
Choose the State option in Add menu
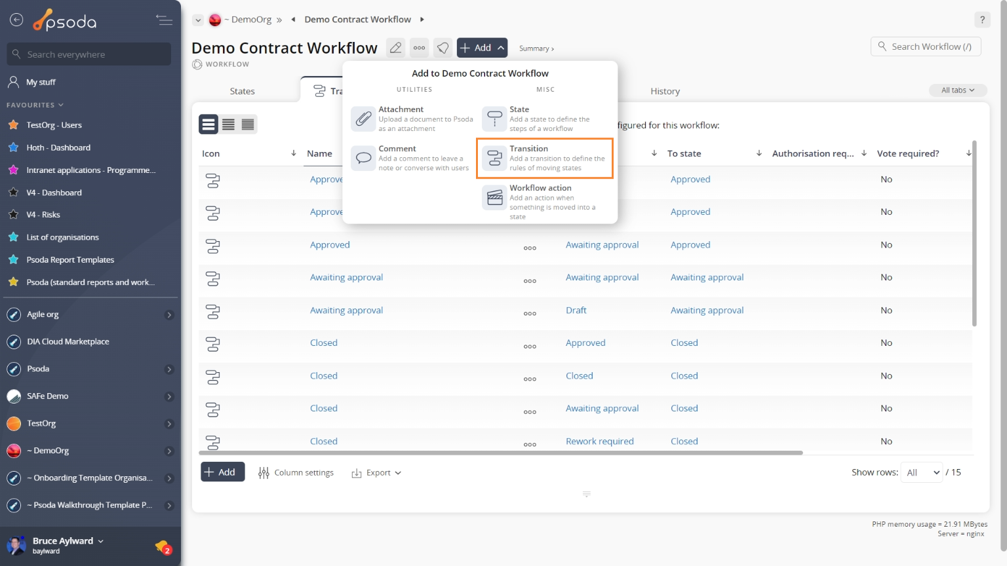(x=545, y=119)
